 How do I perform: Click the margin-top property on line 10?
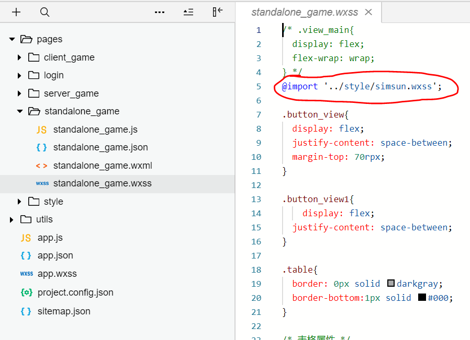[318, 157]
